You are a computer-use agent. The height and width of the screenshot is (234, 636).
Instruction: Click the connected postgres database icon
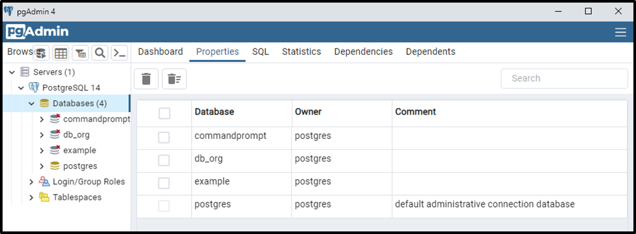(x=55, y=166)
